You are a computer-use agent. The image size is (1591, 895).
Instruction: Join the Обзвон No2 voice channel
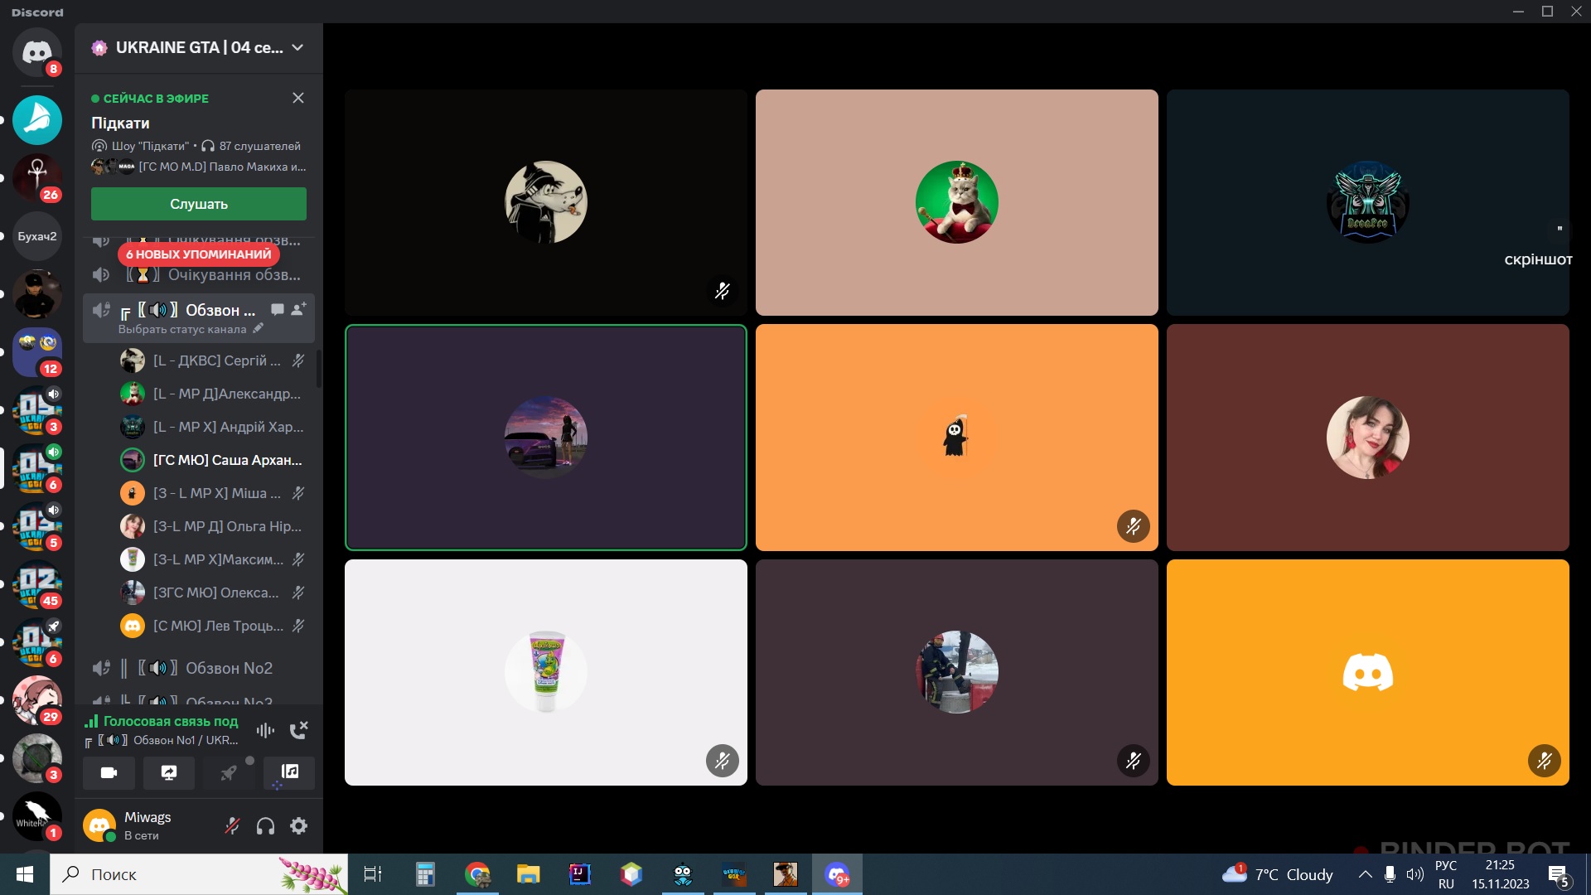coord(199,668)
